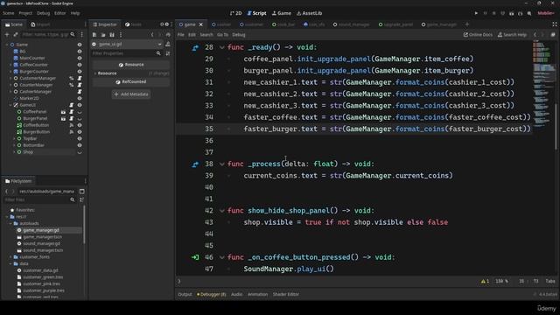Toggle BurgerCounter visibility eye
Image resolution: width=560 pixels, height=315 pixels.
80,72
